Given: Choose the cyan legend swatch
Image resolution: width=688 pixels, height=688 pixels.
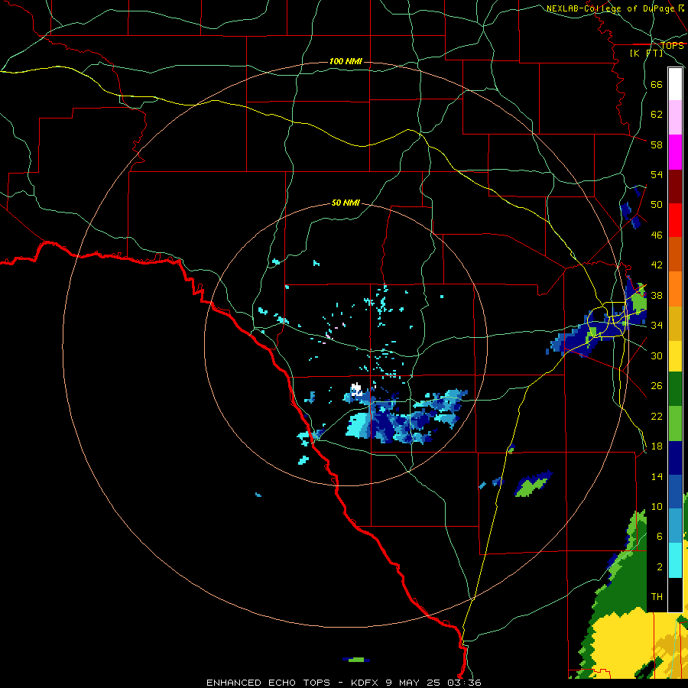Looking at the screenshot, I should pyautogui.click(x=675, y=560).
